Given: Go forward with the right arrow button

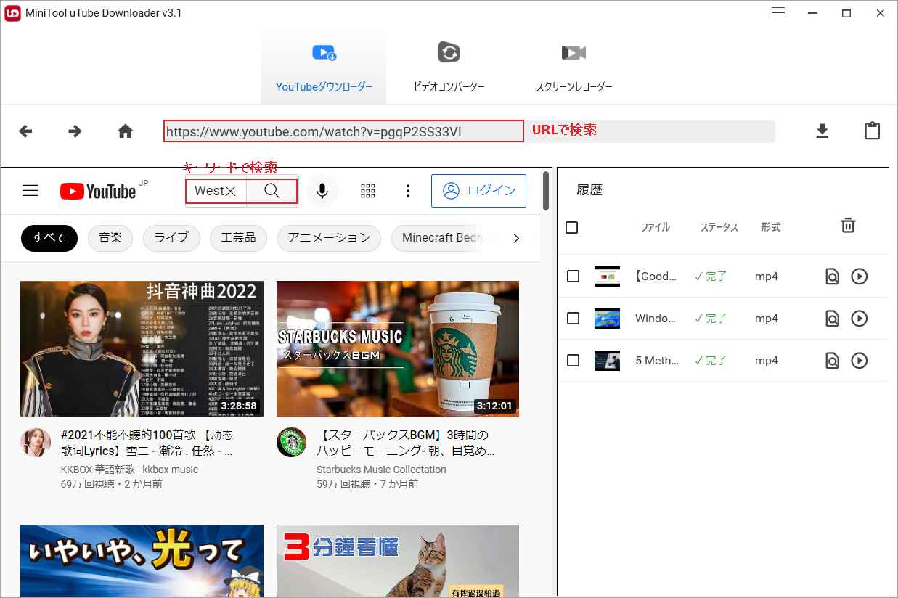Looking at the screenshot, I should [x=75, y=131].
